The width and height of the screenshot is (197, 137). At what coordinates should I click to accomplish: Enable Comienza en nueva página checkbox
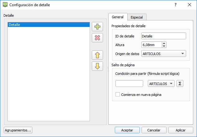tap(118, 95)
